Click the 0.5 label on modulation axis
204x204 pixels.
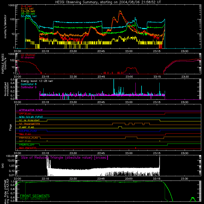pyautogui.click(x=12, y=79)
